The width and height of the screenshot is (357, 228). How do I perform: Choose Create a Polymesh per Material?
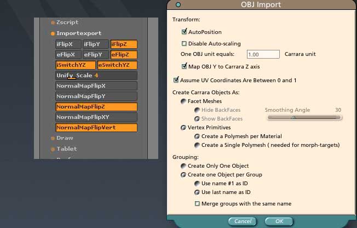coord(197,136)
